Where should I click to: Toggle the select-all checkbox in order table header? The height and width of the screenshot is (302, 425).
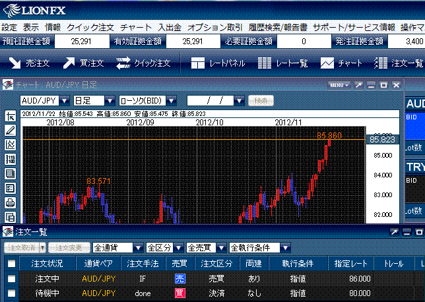(x=11, y=263)
